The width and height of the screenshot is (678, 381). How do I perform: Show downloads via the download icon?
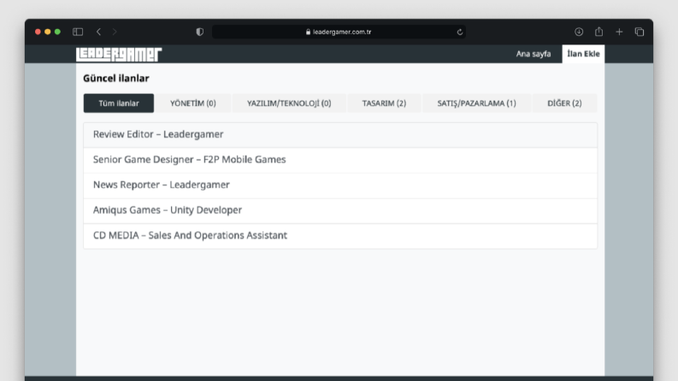click(579, 32)
